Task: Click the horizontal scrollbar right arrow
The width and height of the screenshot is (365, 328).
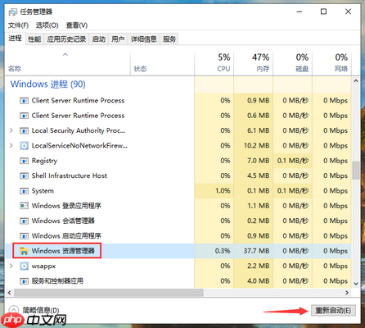Action: pos(347,293)
